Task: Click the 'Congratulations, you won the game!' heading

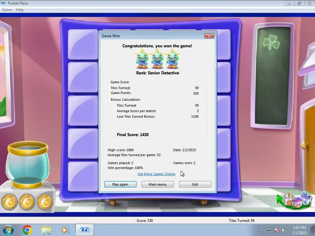Action: [157, 46]
